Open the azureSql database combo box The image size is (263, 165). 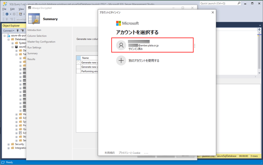21,20
